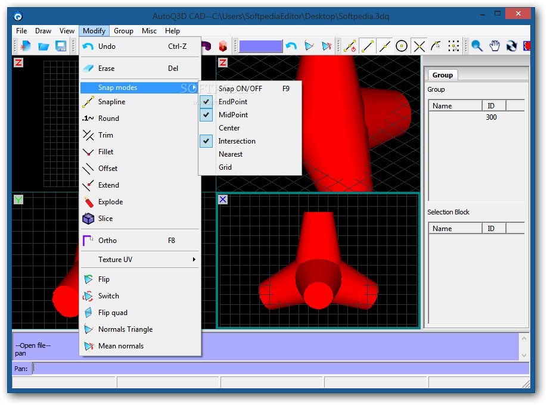Select group row with ID 300

click(x=477, y=117)
